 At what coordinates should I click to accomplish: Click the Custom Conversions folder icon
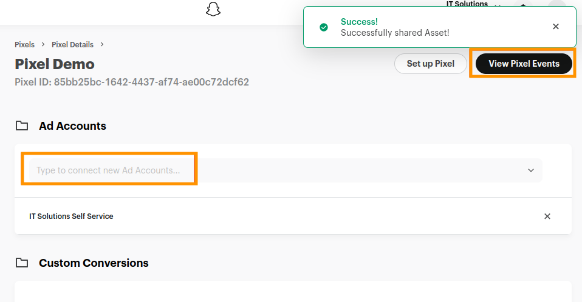point(22,263)
